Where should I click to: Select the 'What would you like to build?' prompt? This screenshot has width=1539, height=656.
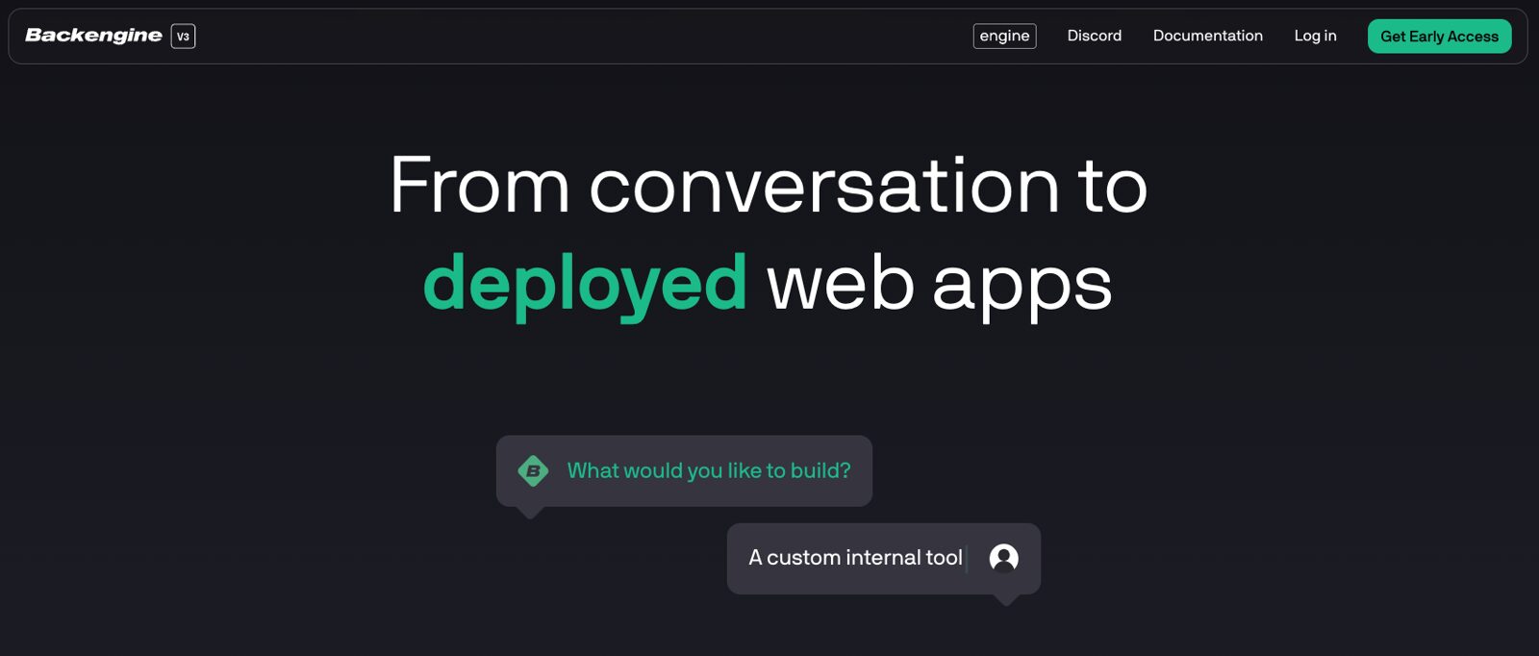tap(709, 470)
